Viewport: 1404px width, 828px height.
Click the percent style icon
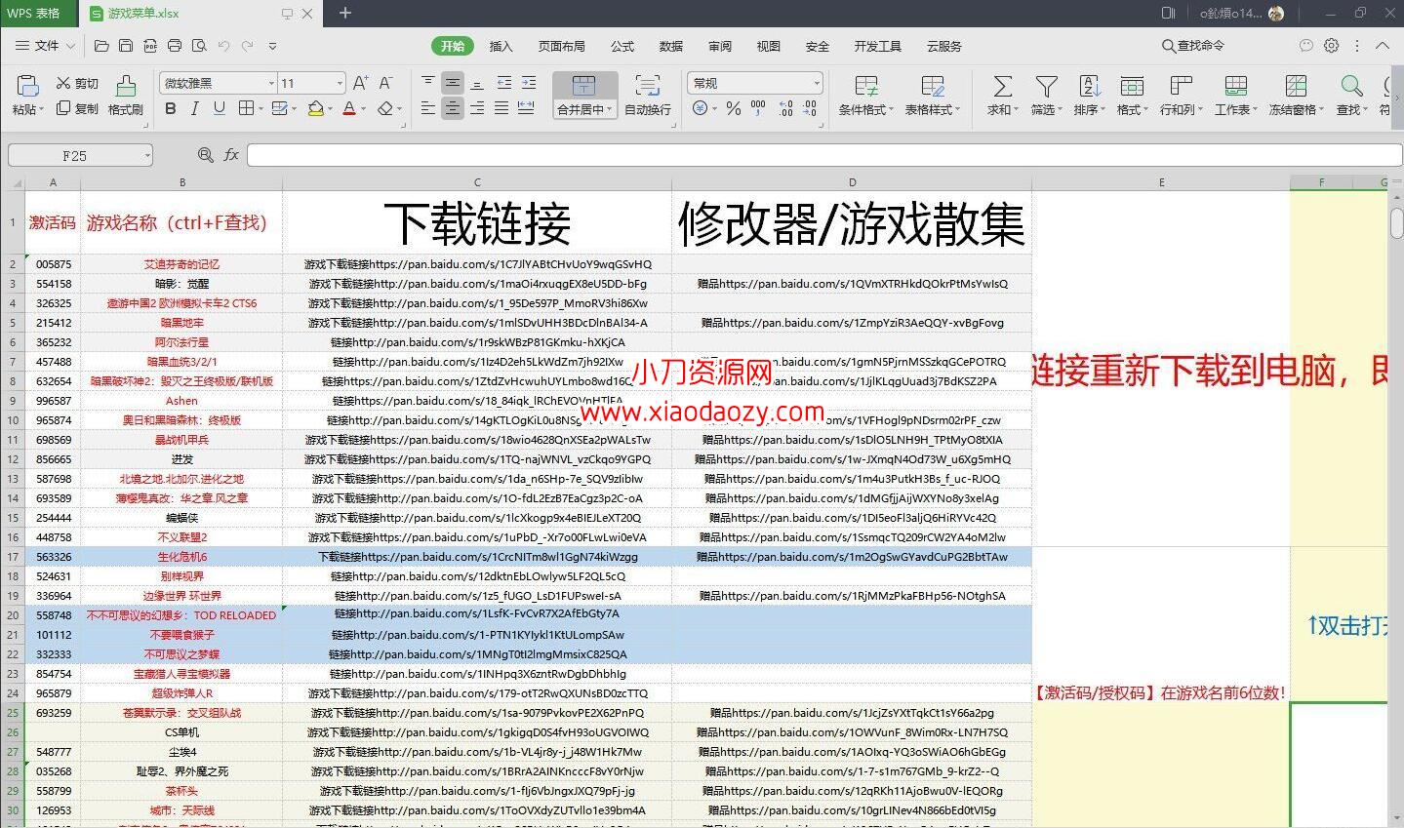tap(734, 108)
